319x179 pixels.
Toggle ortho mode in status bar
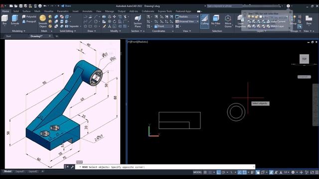coord(218,173)
